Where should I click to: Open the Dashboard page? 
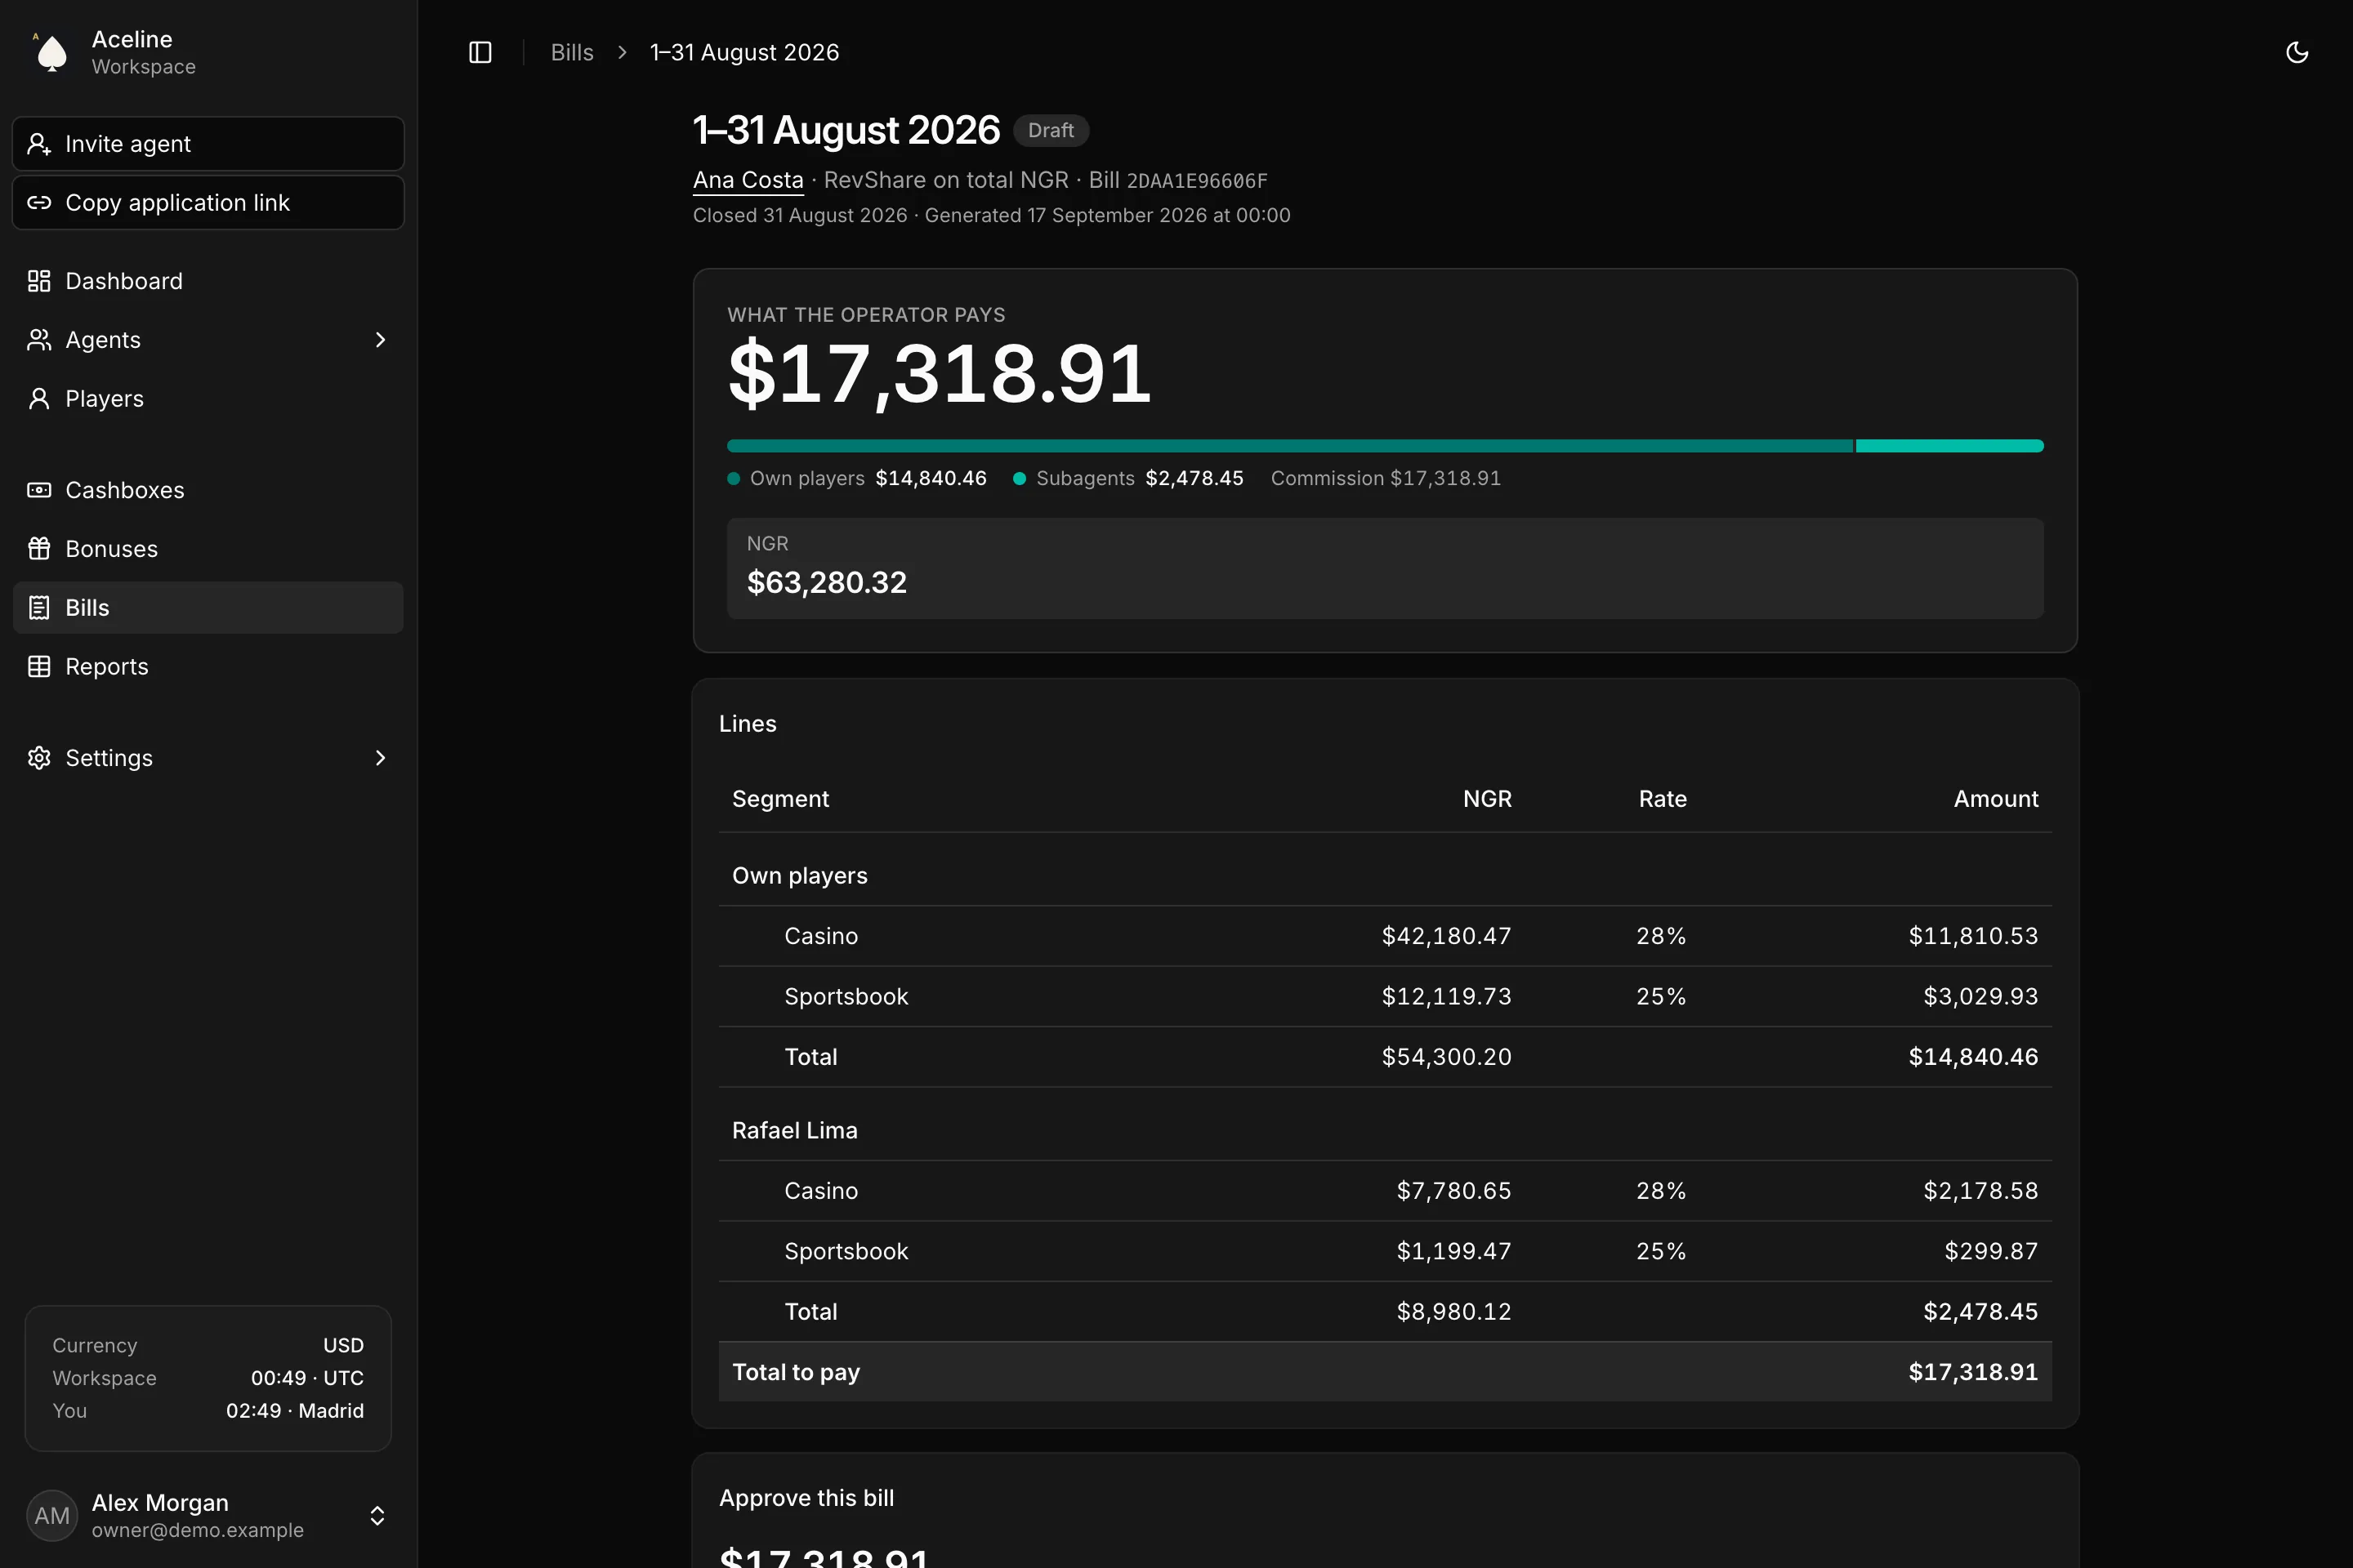point(208,281)
